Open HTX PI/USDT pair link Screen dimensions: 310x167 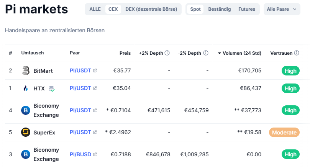(80, 88)
